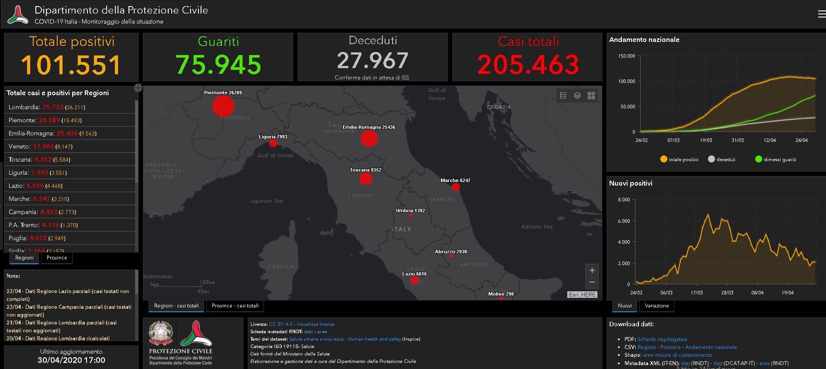826x369 pixels.
Task: Click the Piemonte red circle marker
Action: pyautogui.click(x=223, y=106)
